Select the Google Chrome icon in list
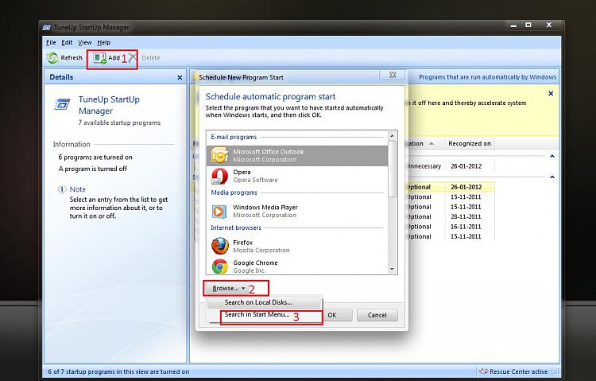Screen dimensions: 596x381 click(x=220, y=266)
